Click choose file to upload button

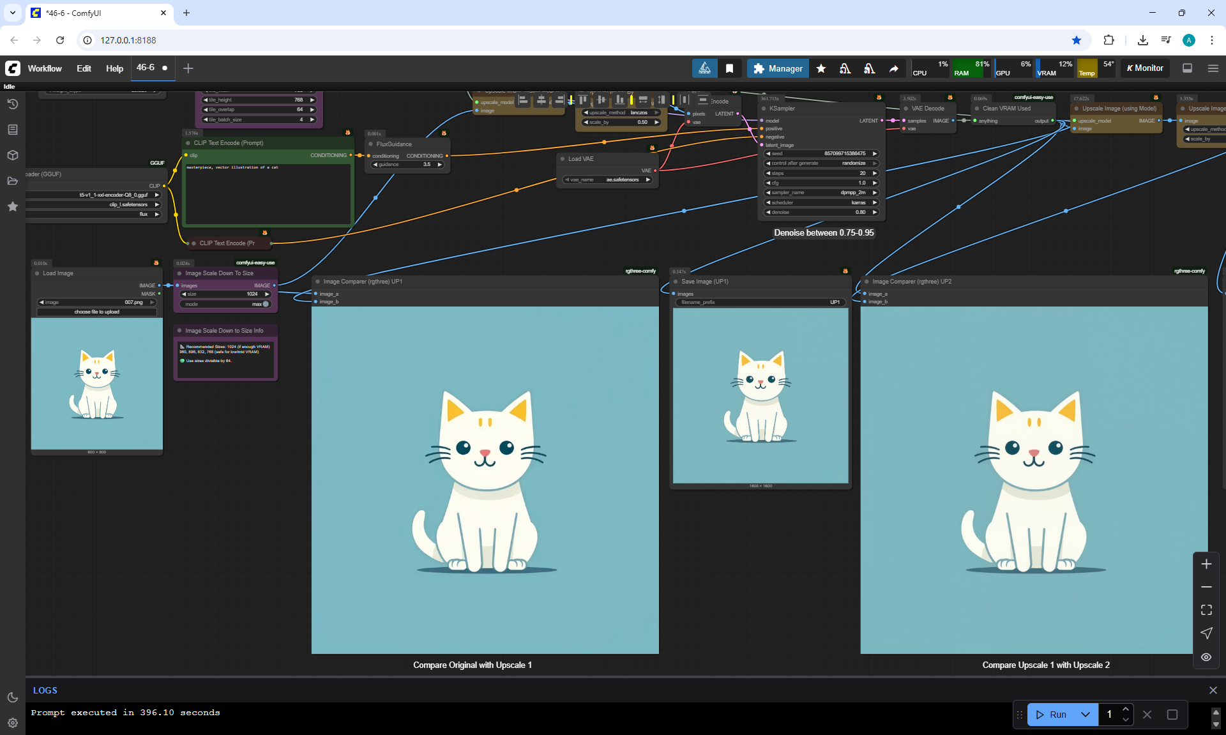pyautogui.click(x=97, y=312)
